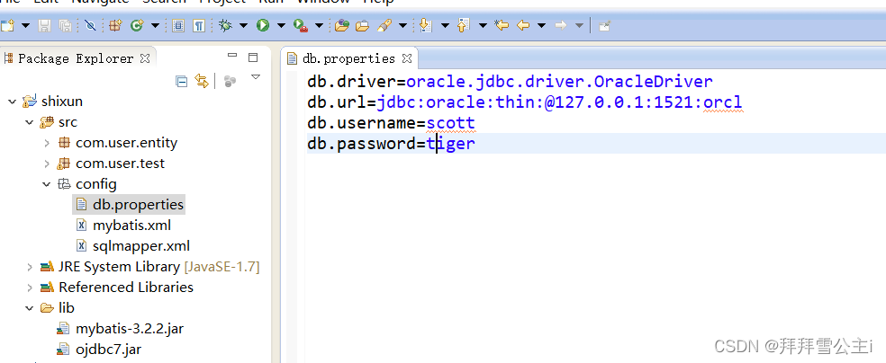Image resolution: width=886 pixels, height=363 pixels.
Task: Click the Open Type folder icon
Action: pos(341,26)
